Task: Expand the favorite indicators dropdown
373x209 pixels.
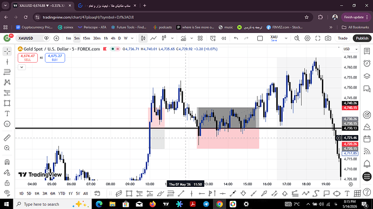Action: click(191, 38)
